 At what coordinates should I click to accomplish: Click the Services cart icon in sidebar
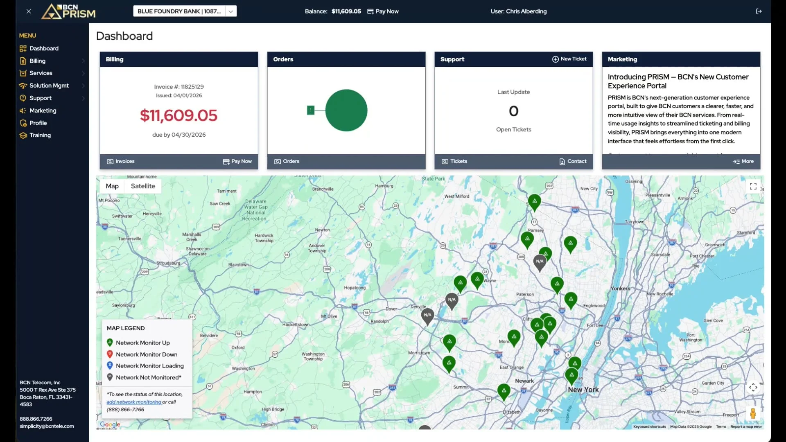coord(23,73)
